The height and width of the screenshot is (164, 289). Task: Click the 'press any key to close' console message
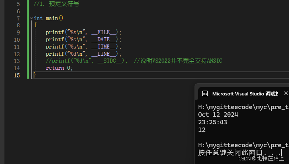(240, 153)
